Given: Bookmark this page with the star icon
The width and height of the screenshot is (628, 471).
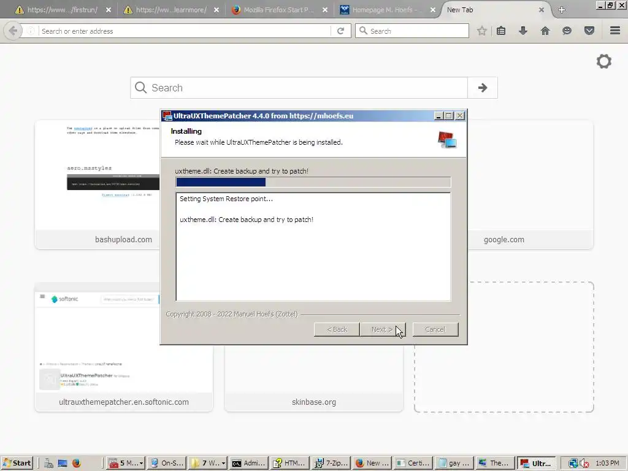Looking at the screenshot, I should [482, 31].
